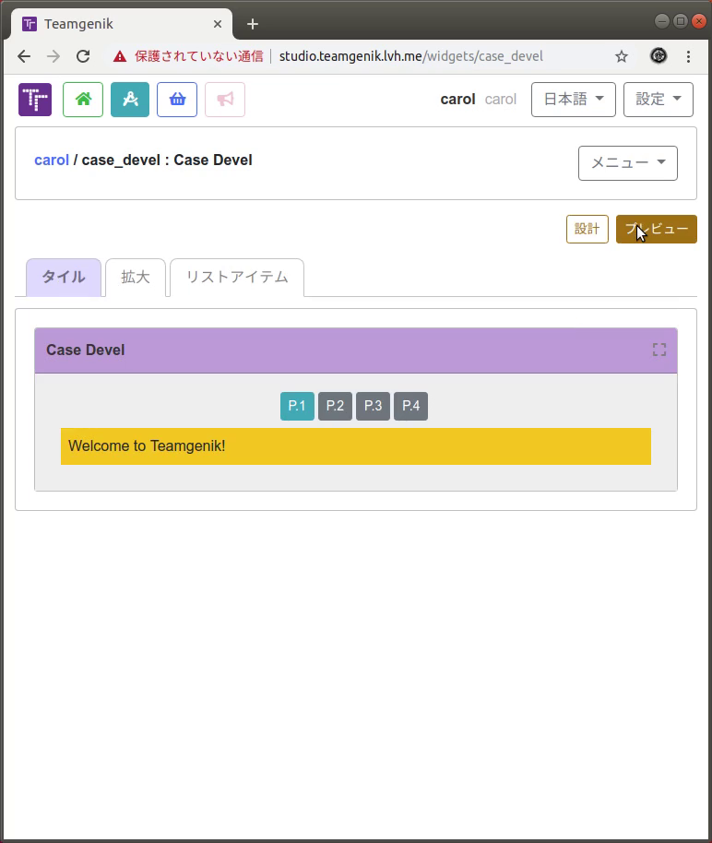The width and height of the screenshot is (712, 843).
Task: Click the Welcome to Teamgenik! yellow banner
Action: (356, 446)
